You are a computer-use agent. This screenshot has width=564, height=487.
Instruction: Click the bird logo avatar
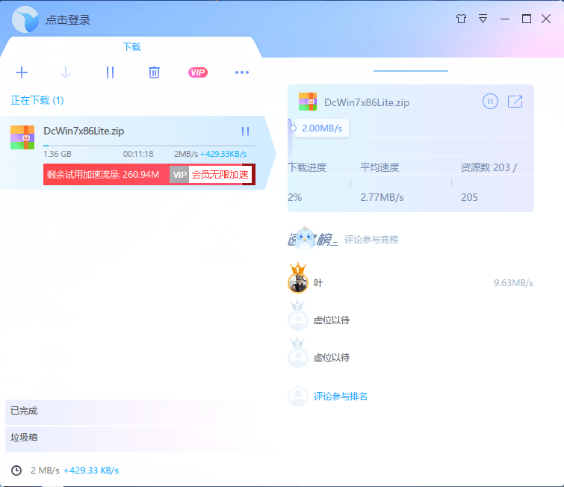pos(25,20)
